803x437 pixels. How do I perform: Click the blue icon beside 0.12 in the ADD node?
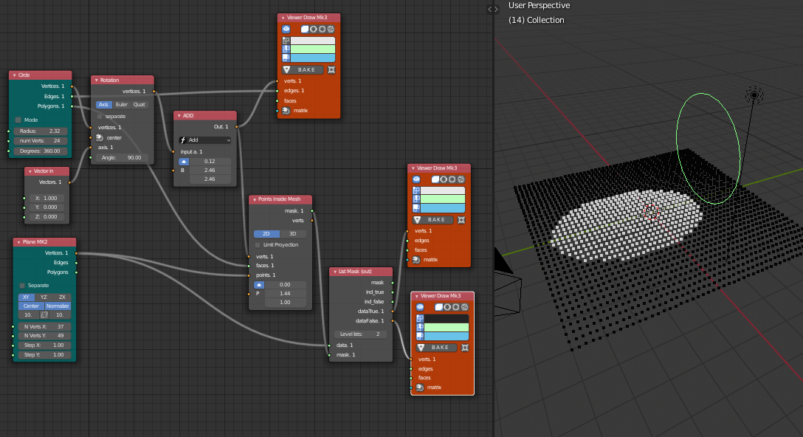point(185,161)
